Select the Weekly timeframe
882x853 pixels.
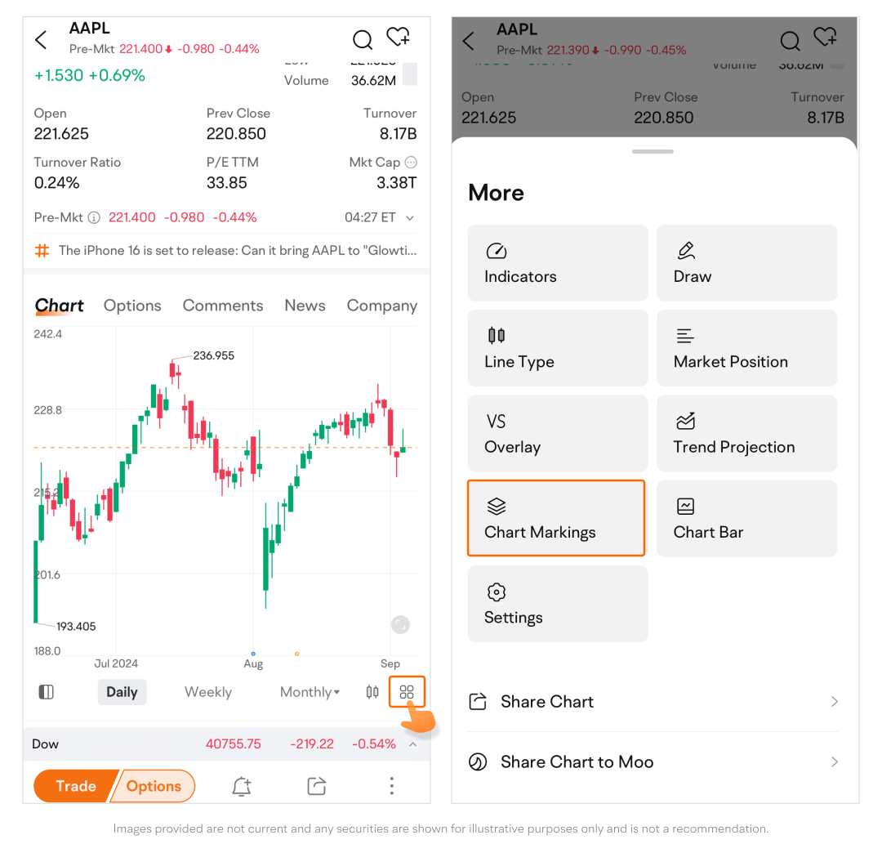[x=208, y=693]
